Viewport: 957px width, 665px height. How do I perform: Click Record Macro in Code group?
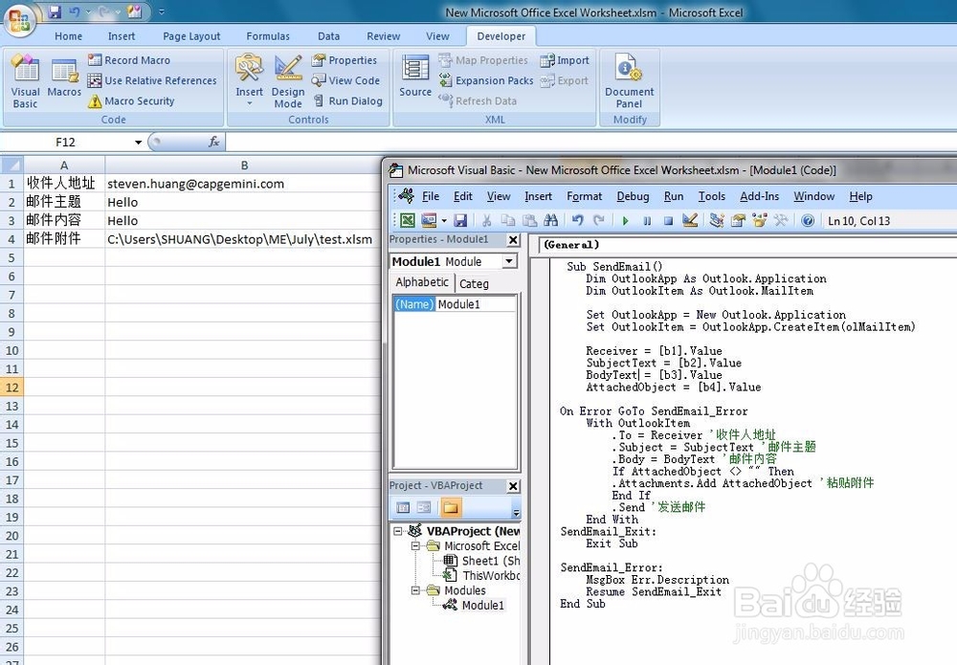tap(129, 59)
